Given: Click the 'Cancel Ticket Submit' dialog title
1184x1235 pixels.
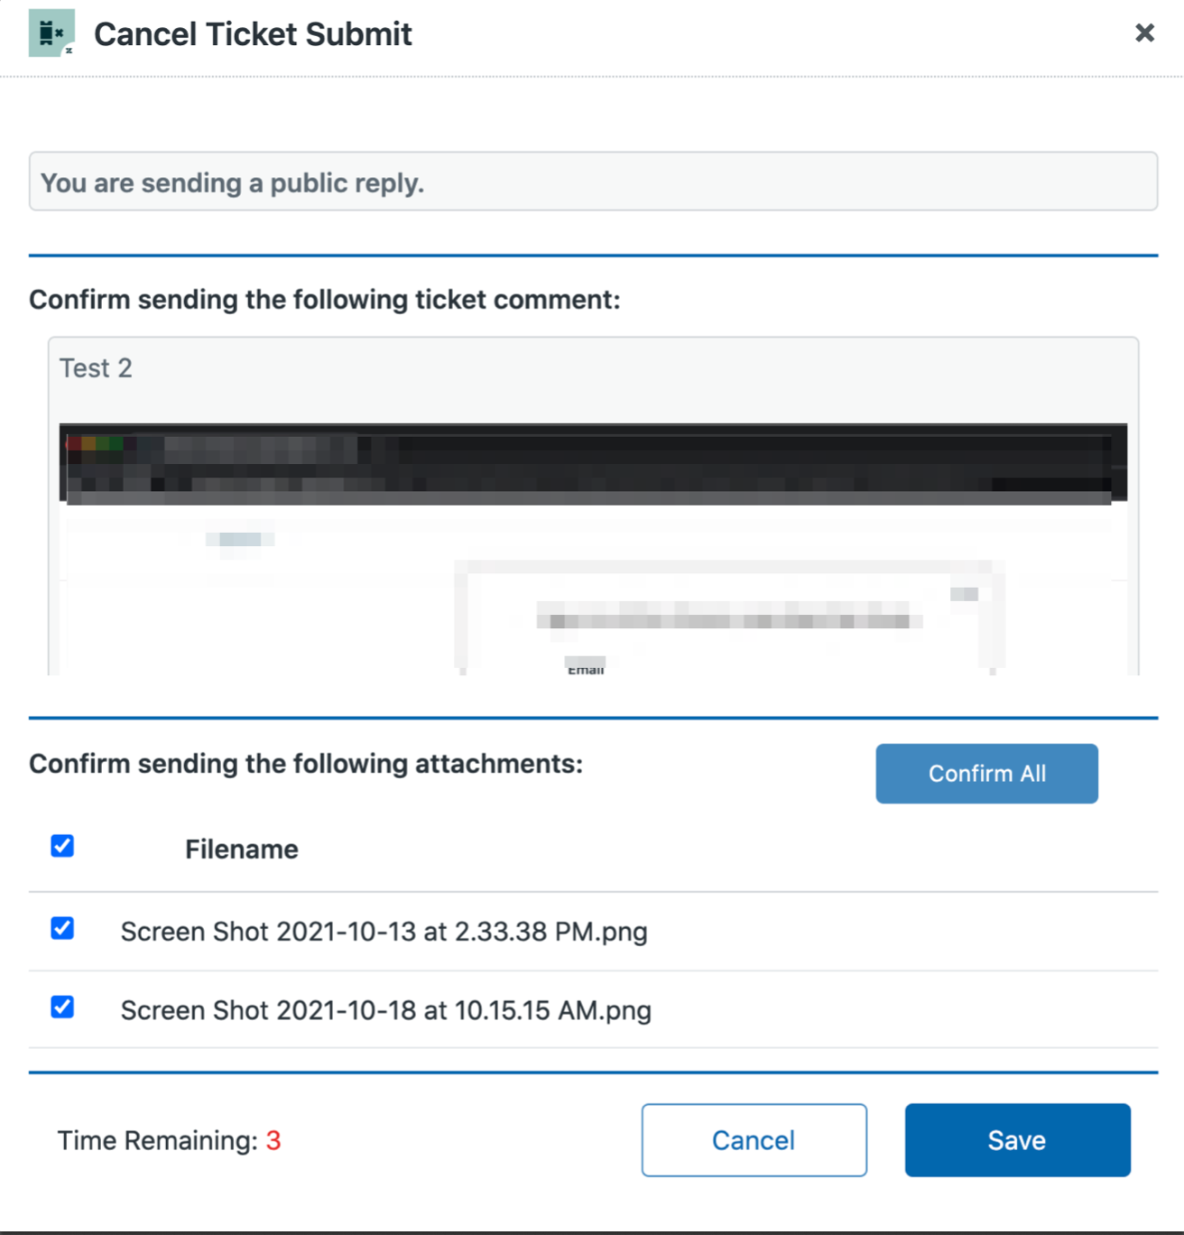Looking at the screenshot, I should pyautogui.click(x=253, y=34).
